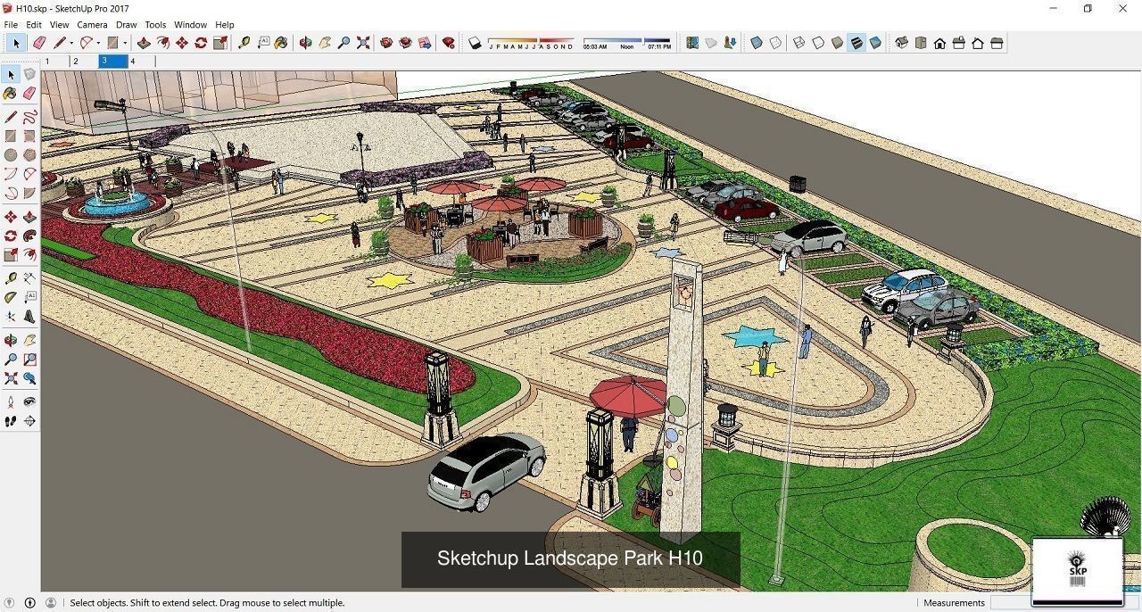Pick the Rotated Rectangle tool
The image size is (1142, 612).
pyautogui.click(x=29, y=136)
